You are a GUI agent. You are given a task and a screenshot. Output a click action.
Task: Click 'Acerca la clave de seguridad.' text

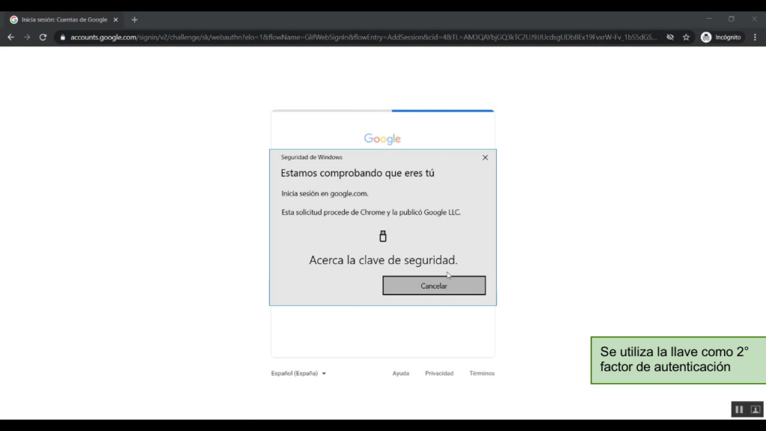383,260
